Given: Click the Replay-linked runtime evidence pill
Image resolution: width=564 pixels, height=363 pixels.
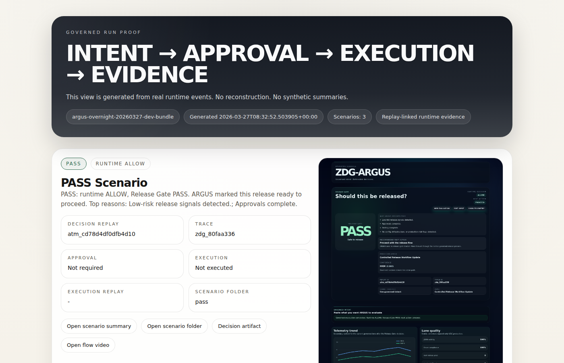Looking at the screenshot, I should pos(423,117).
